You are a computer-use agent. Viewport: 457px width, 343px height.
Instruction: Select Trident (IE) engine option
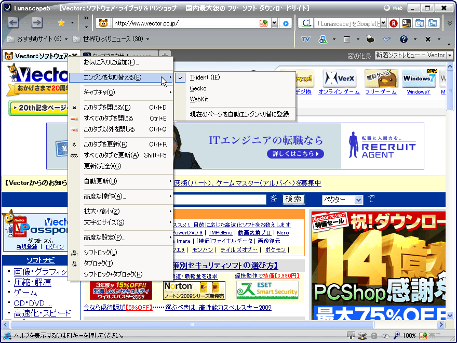[x=235, y=77]
